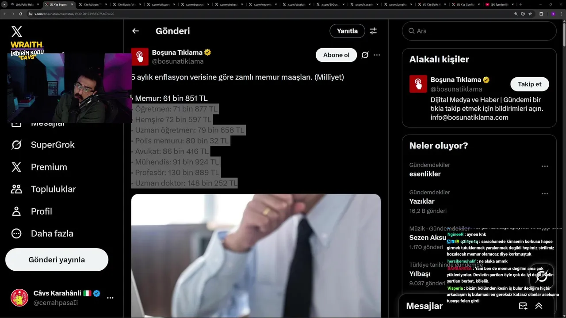The image size is (566, 318).
Task: Switch to the x.com/ulkucu tab
Action: pos(160,4)
